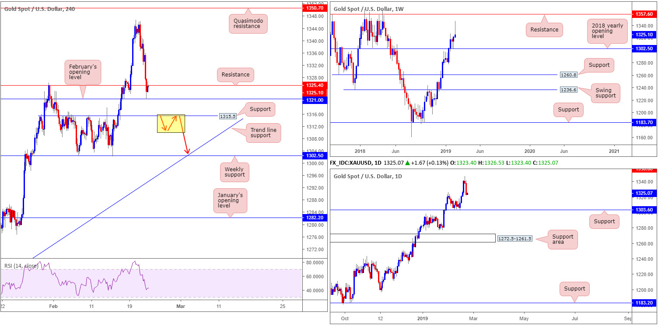
Task: Click the 'Feb' date on the 240 chart axis
Action: coord(53,306)
